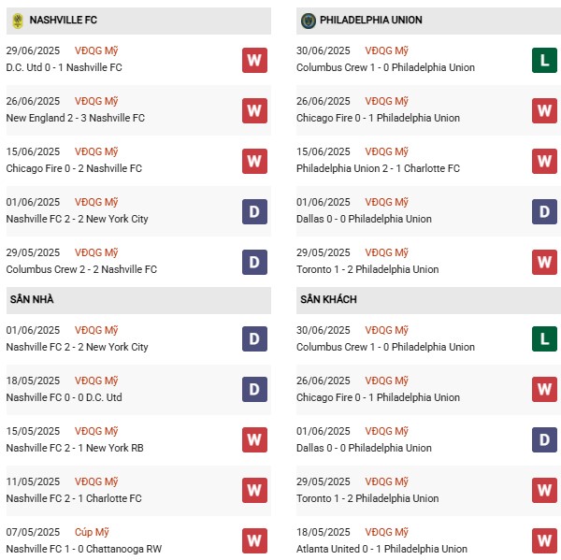Click the W badge for Nashville 2-1 New York RB
The image size is (561, 560).
point(254,439)
